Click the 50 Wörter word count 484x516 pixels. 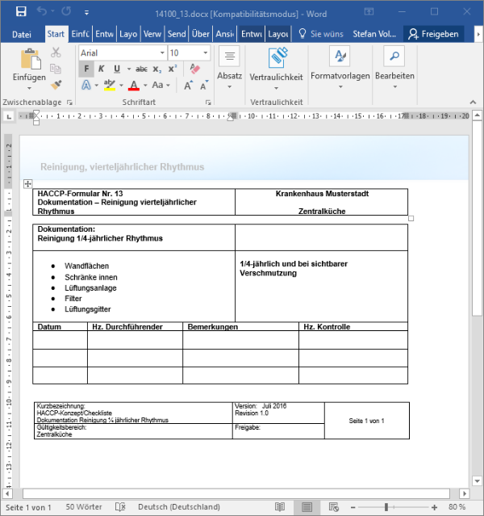(x=85, y=507)
